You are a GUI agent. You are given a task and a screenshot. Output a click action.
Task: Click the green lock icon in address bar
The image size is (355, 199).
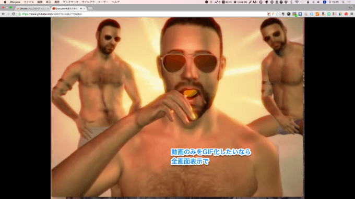point(19,14)
